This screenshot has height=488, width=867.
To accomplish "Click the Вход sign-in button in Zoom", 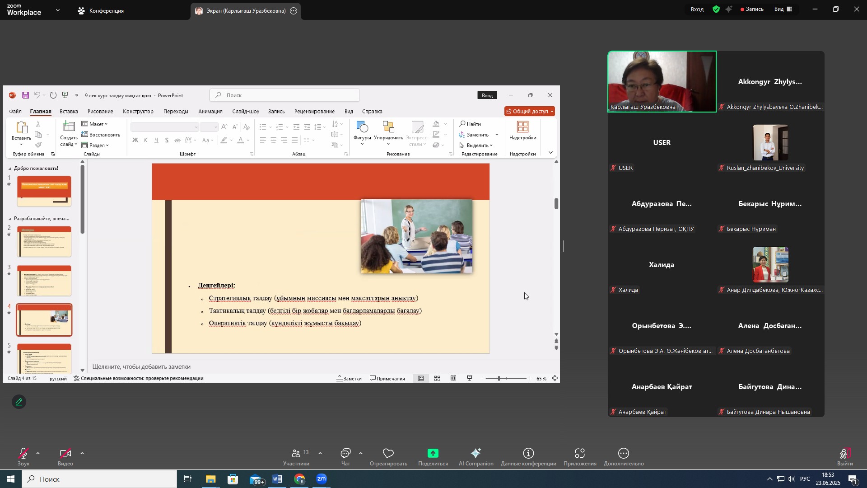I will point(697,9).
